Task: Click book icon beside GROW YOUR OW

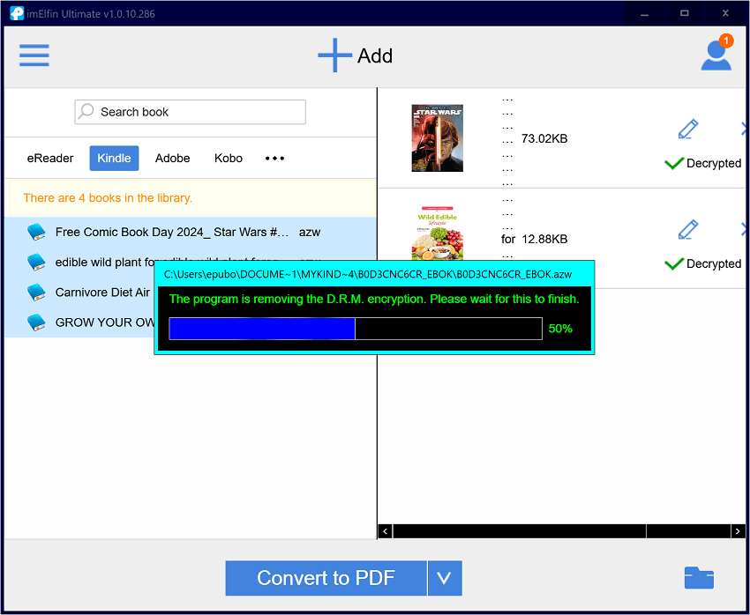Action: point(36,322)
